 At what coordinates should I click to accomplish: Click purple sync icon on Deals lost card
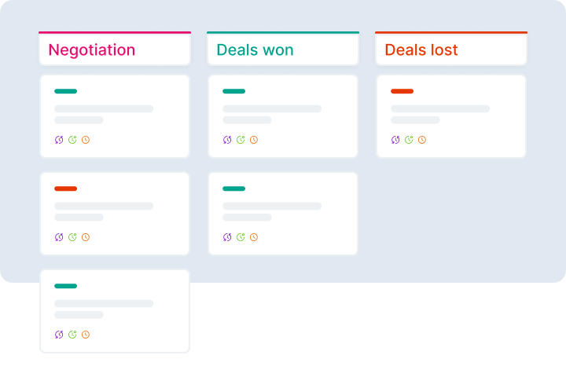tap(395, 140)
